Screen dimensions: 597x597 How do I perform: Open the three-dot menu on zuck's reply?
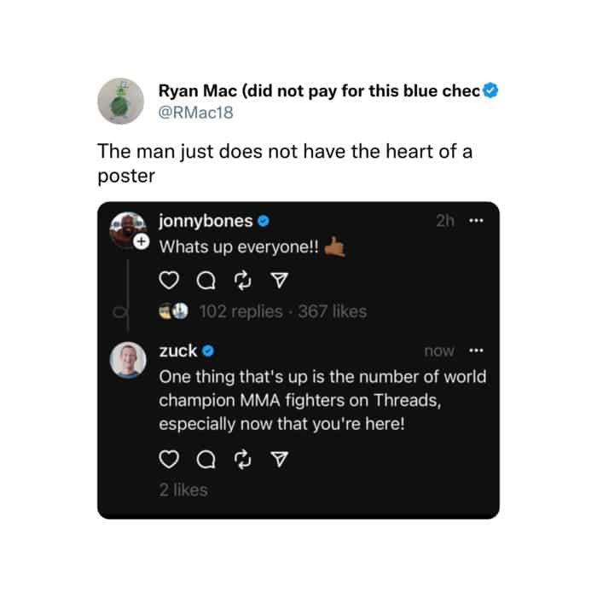477,351
